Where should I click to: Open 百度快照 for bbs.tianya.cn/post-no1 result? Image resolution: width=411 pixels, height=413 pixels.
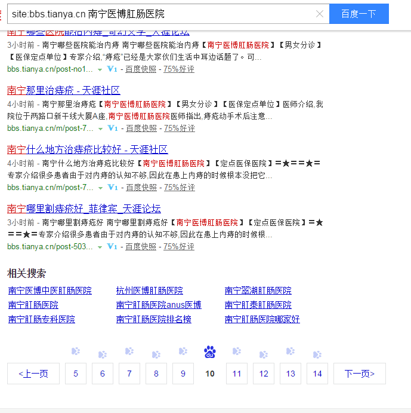tap(141, 69)
